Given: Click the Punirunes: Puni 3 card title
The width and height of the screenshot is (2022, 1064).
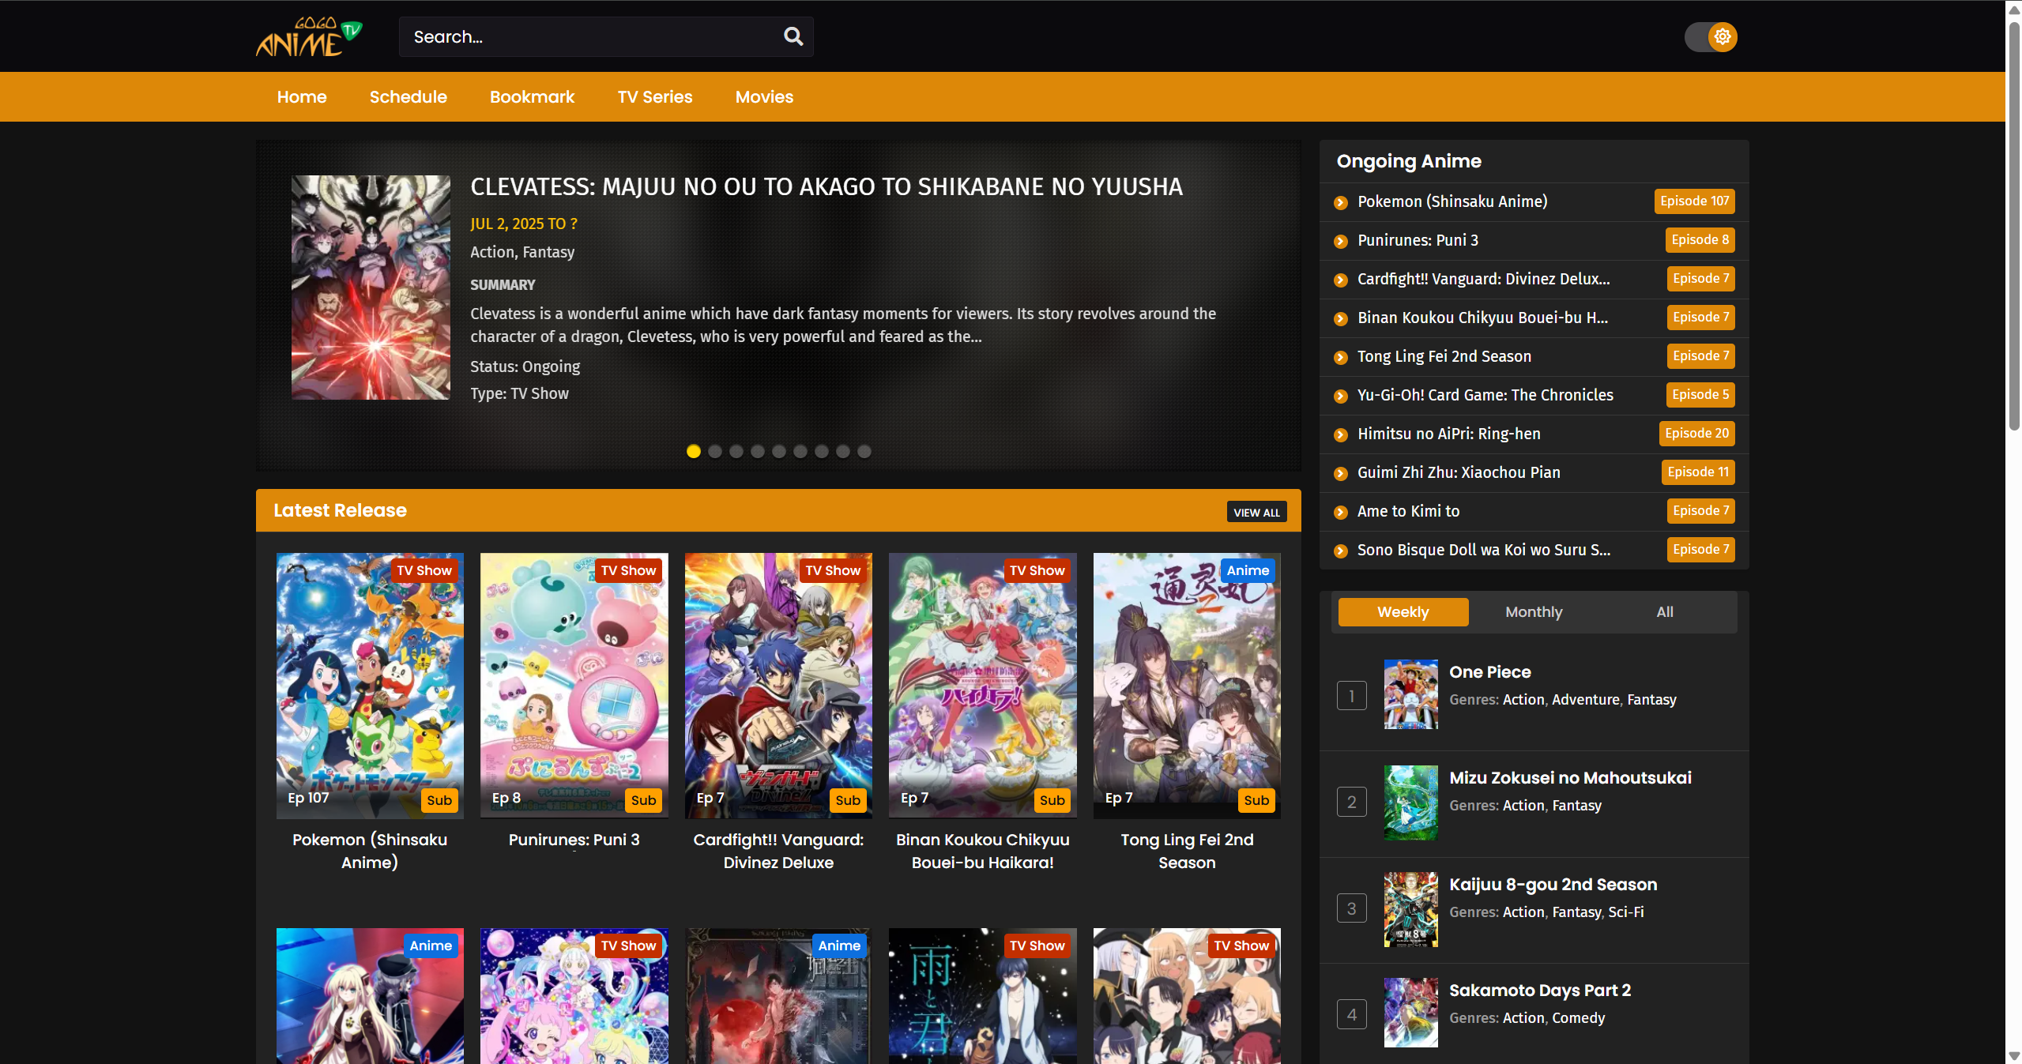Looking at the screenshot, I should (574, 840).
